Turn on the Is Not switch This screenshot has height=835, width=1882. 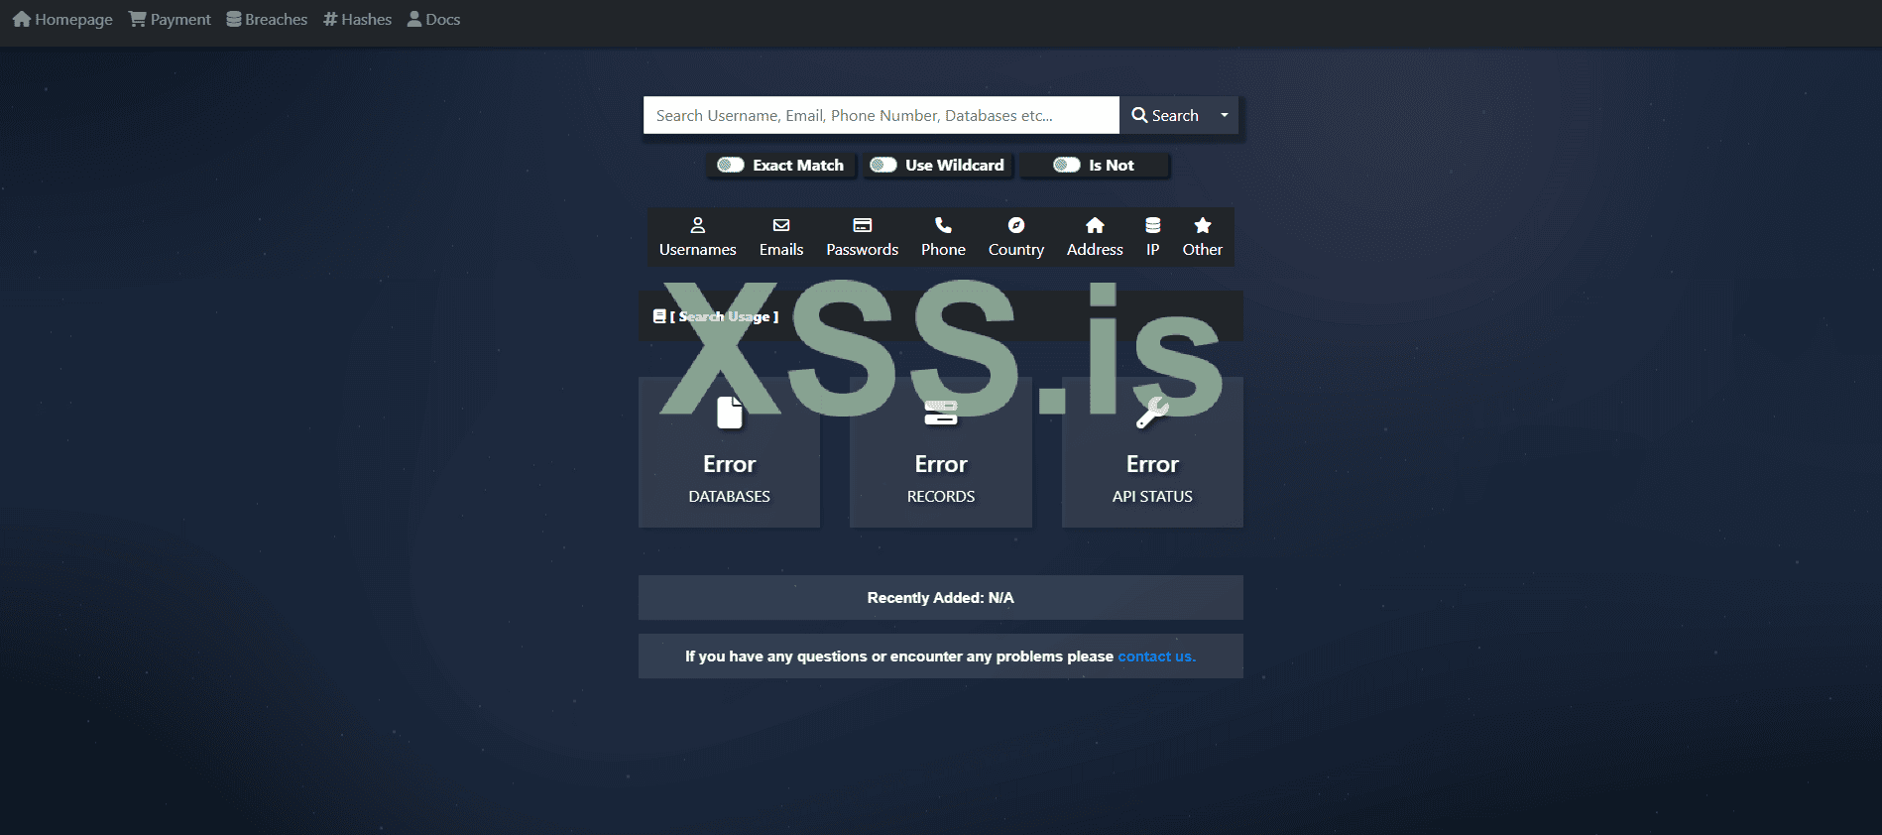click(1067, 165)
